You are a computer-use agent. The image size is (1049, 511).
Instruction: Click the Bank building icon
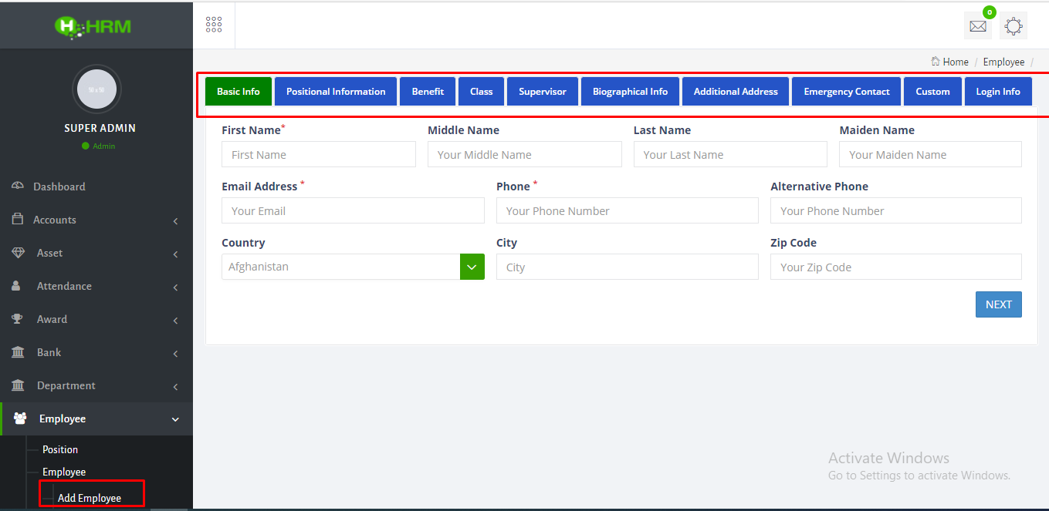pos(17,352)
